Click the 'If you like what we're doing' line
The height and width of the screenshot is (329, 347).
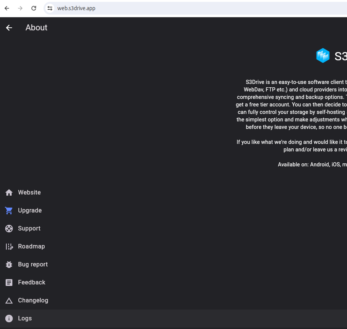(x=292, y=142)
